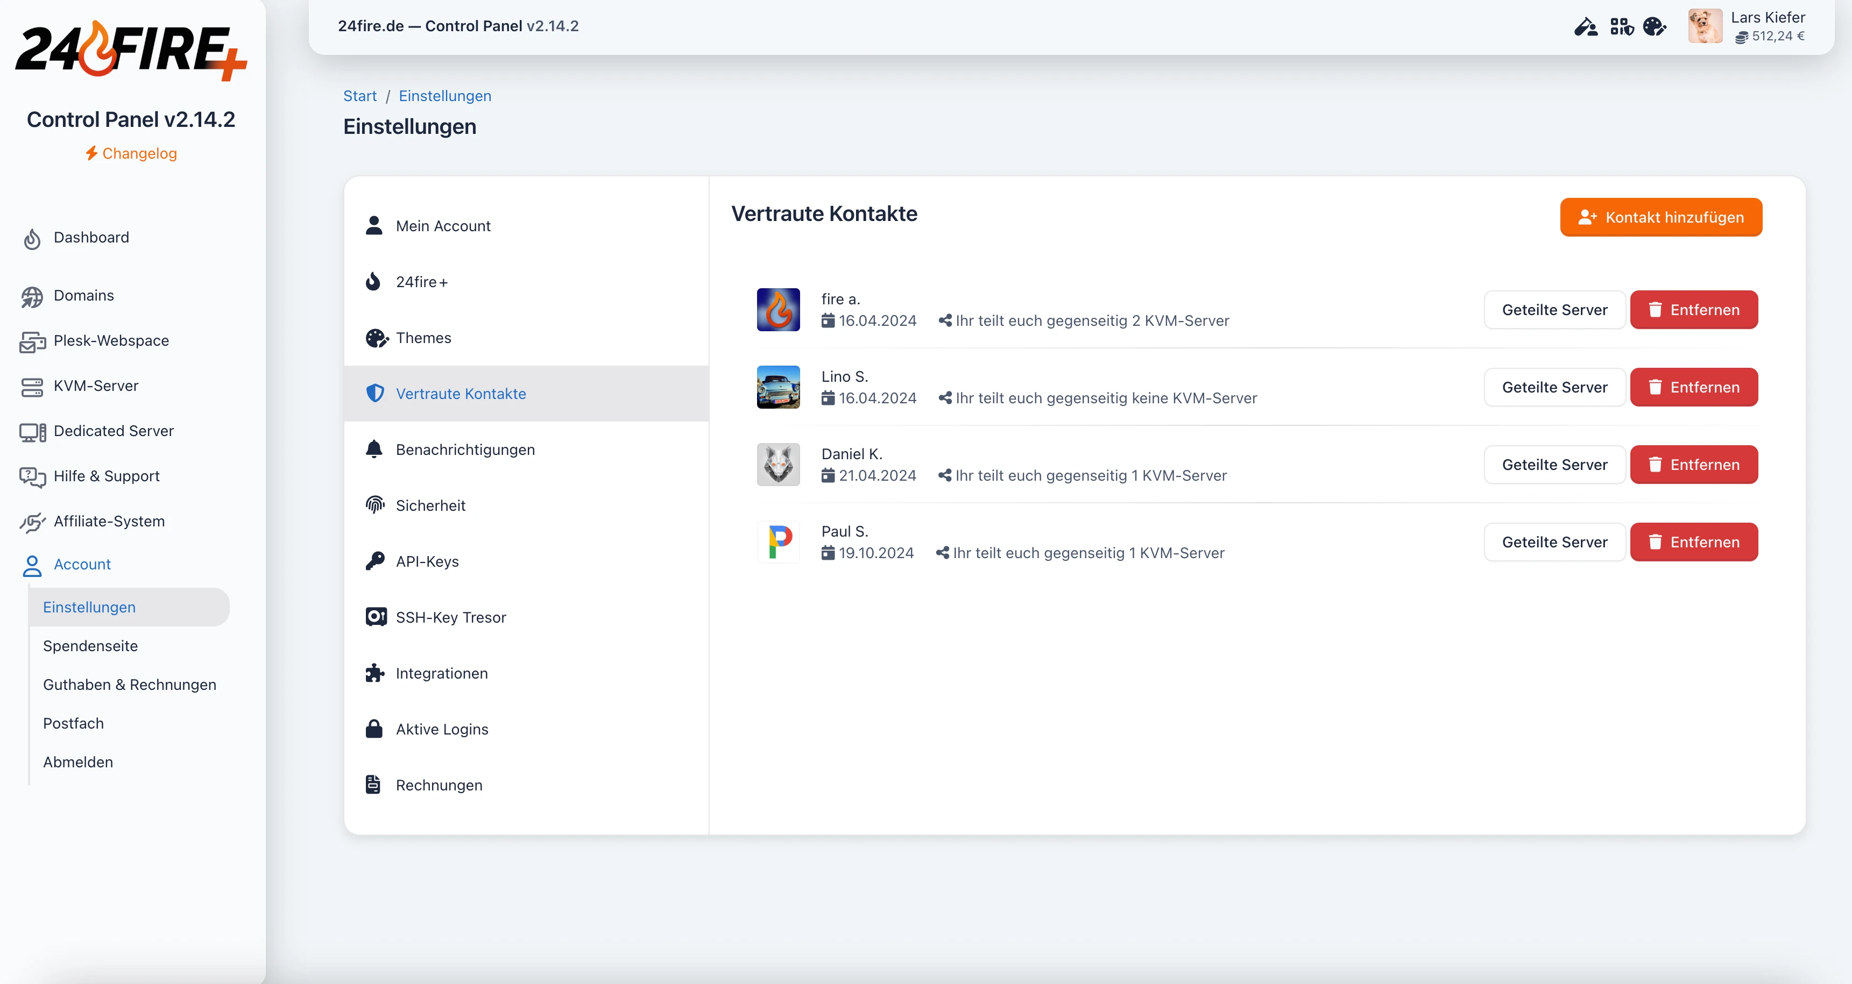
Task: Click Kontakt hinzufügen button
Action: coord(1661,217)
